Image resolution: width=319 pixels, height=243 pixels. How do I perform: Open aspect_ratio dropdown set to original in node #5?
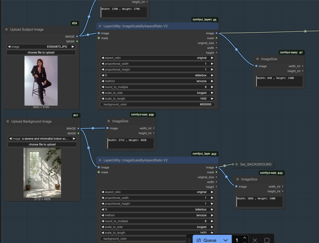pos(157,58)
